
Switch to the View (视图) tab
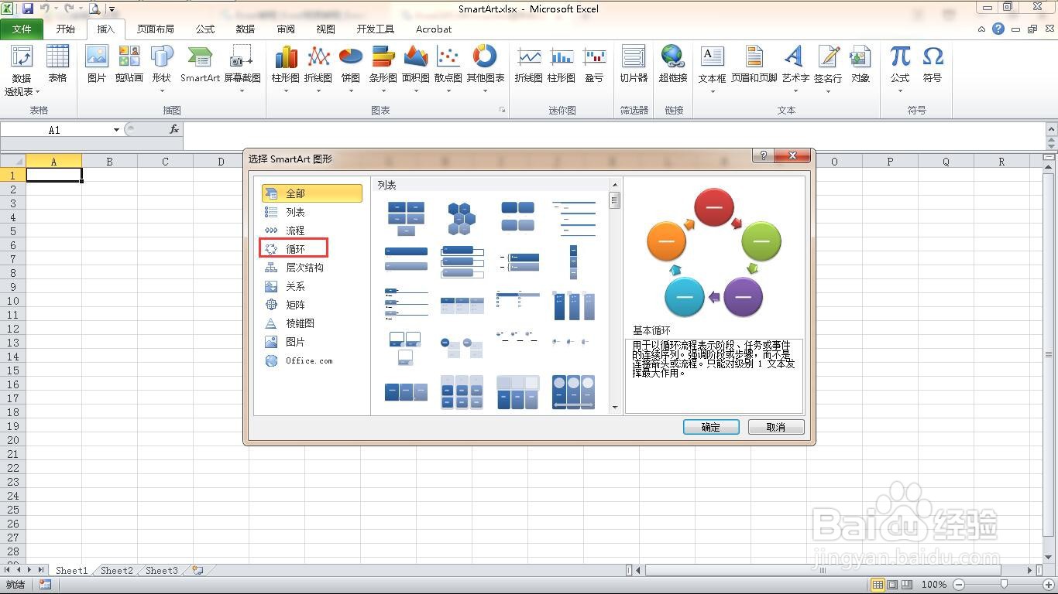[326, 29]
